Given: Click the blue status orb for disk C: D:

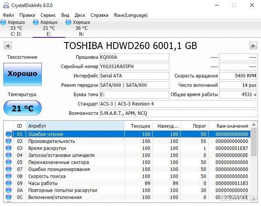Looking at the screenshot, I should (x=3, y=22).
